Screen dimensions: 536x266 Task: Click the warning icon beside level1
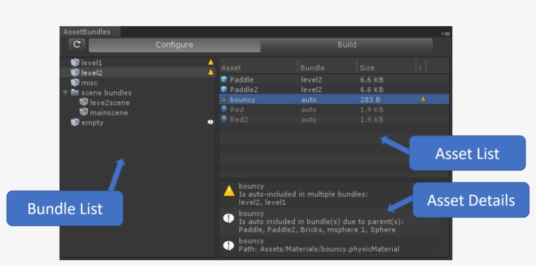[x=210, y=63]
